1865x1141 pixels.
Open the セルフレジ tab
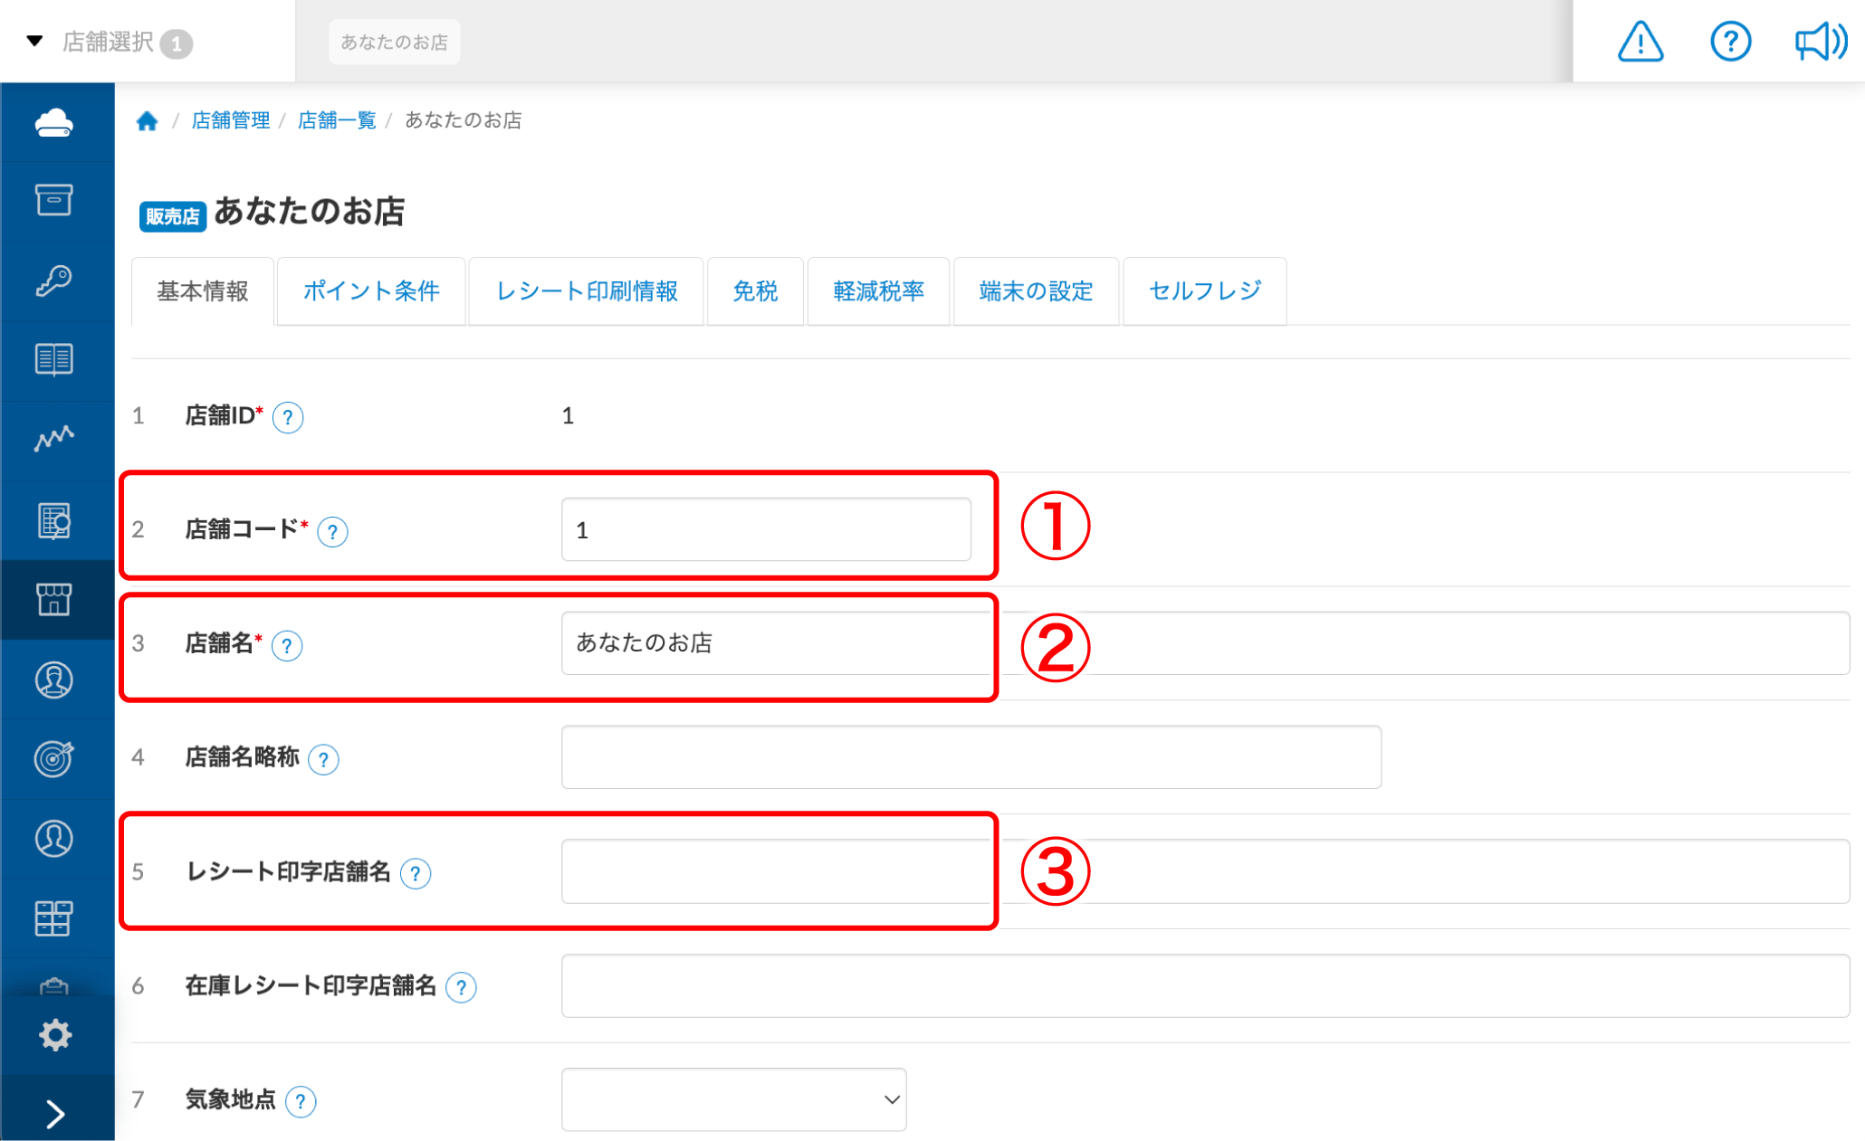click(x=1204, y=291)
